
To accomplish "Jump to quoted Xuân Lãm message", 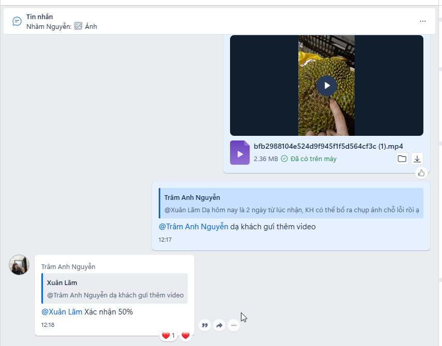I will click(114, 289).
